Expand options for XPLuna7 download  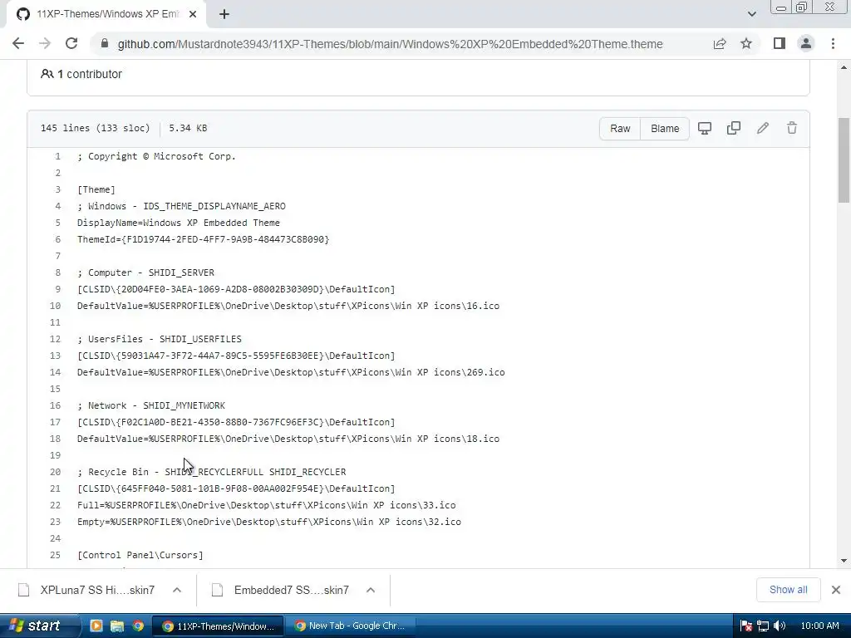pyautogui.click(x=177, y=590)
